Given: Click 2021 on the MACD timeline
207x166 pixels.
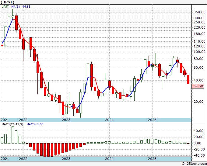Looking at the screenshot, I should (x=5, y=159).
